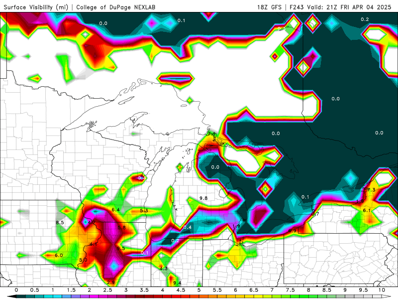
Task: Select the "College of DuPage NEXLAB" label
Action: [x=116, y=7]
